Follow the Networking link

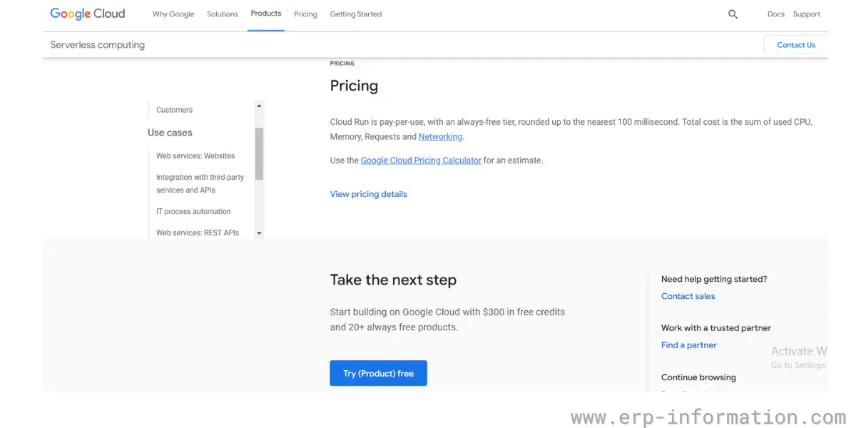pyautogui.click(x=440, y=137)
